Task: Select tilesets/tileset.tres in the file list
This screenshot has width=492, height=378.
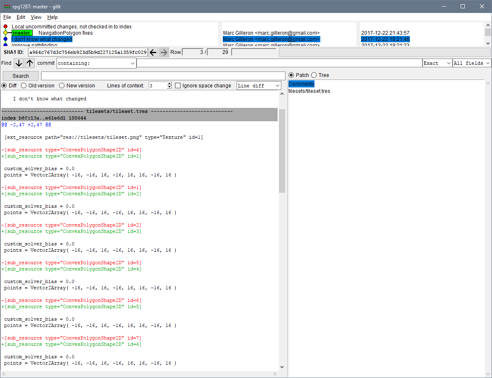Action: pyautogui.click(x=309, y=91)
